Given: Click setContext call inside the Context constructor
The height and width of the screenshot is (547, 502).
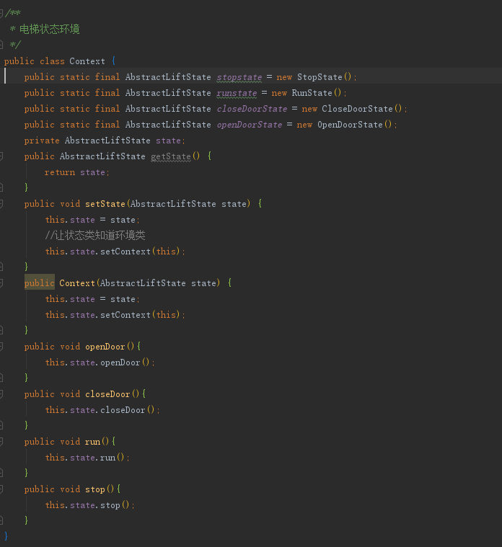Looking at the screenshot, I should pos(125,315).
